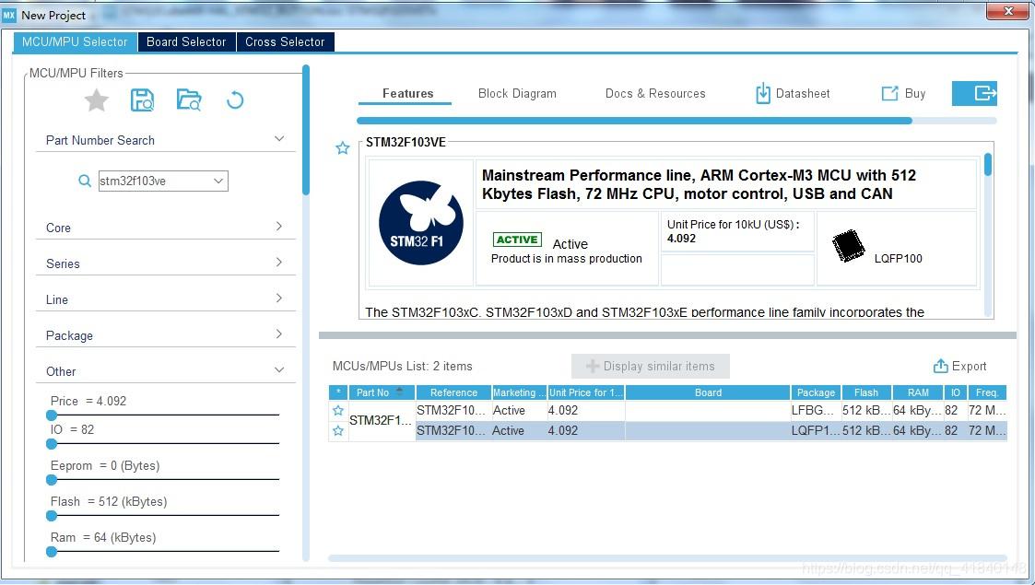Click the STM32 F1 butterfly logo
This screenshot has width=1035, height=585.
tap(420, 223)
